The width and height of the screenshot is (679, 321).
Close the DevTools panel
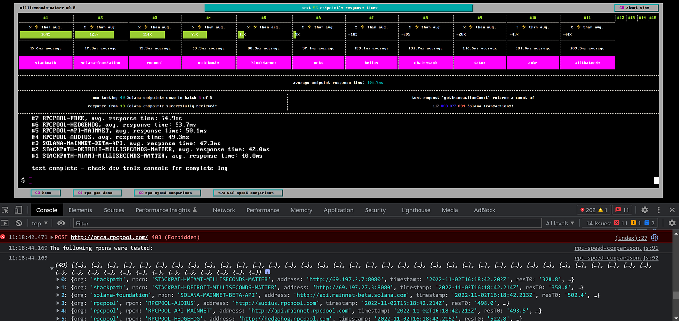point(672,210)
